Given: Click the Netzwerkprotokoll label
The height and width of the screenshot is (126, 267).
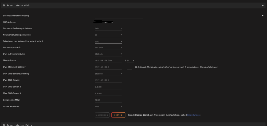Looking at the screenshot, I should point(12,48).
